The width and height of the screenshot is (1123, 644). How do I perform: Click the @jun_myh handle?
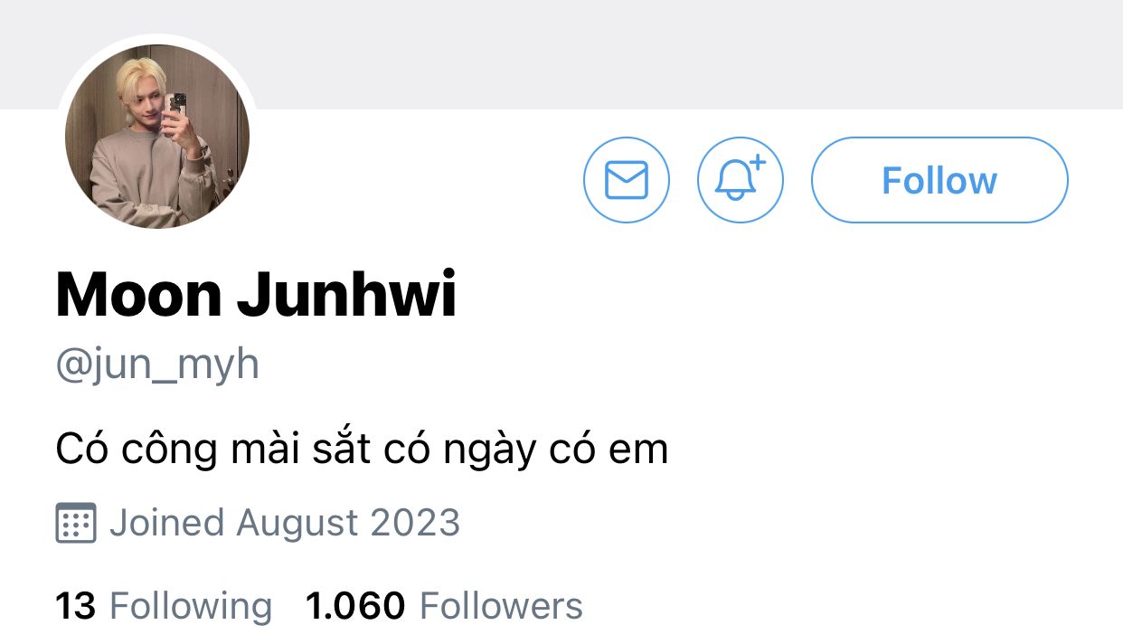157,365
